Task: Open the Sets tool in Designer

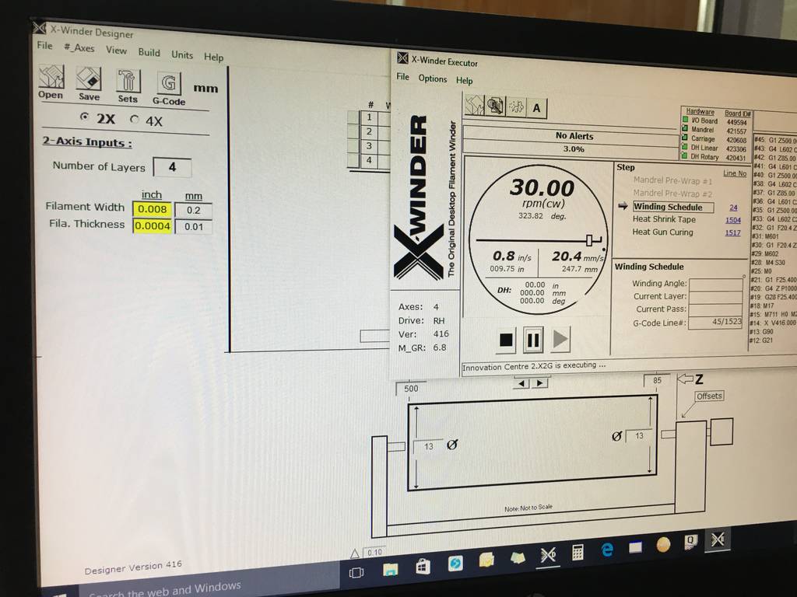Action: click(x=128, y=87)
